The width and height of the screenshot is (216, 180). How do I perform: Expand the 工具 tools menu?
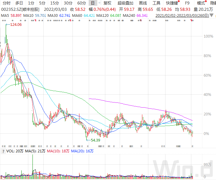coord(156,3)
